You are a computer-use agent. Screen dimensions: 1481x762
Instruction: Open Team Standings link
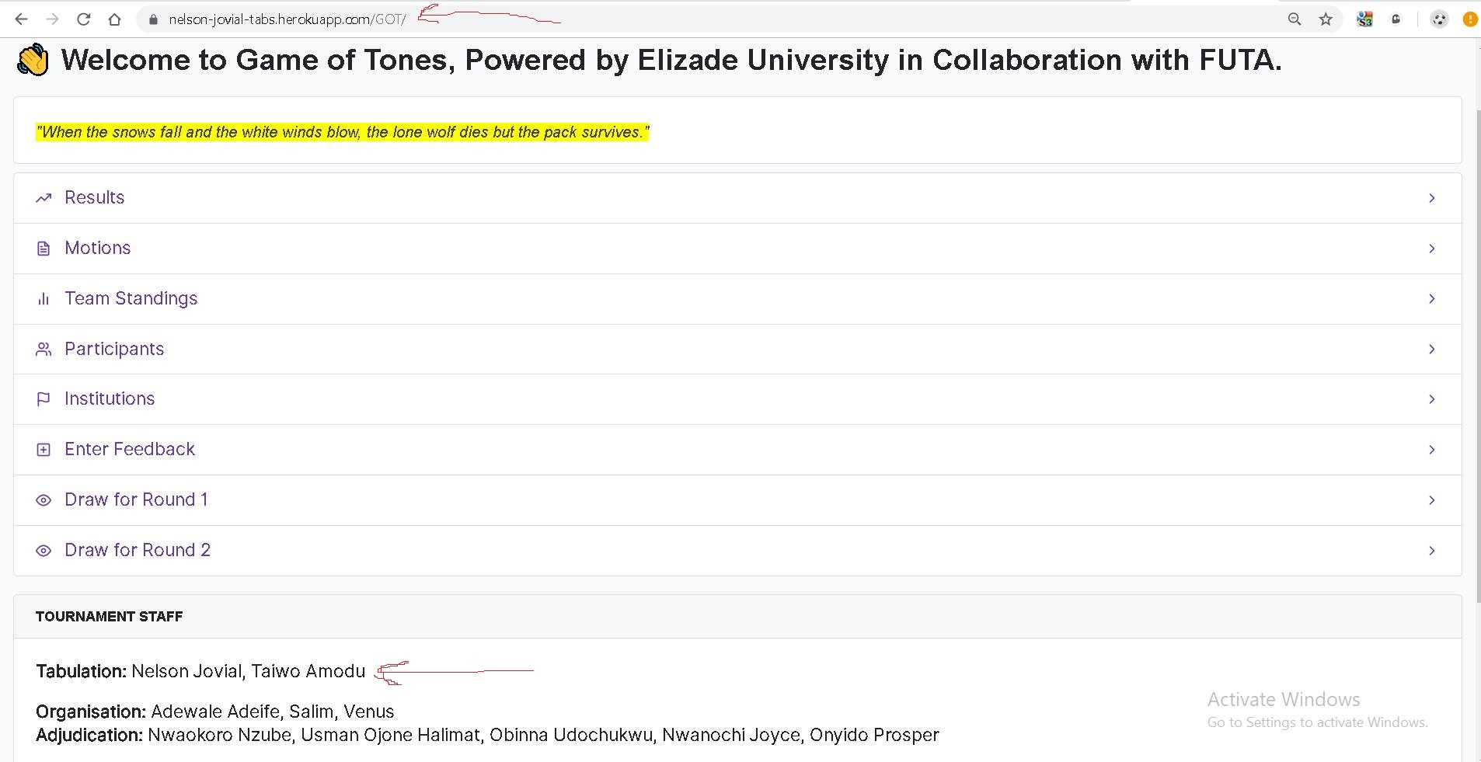click(131, 298)
